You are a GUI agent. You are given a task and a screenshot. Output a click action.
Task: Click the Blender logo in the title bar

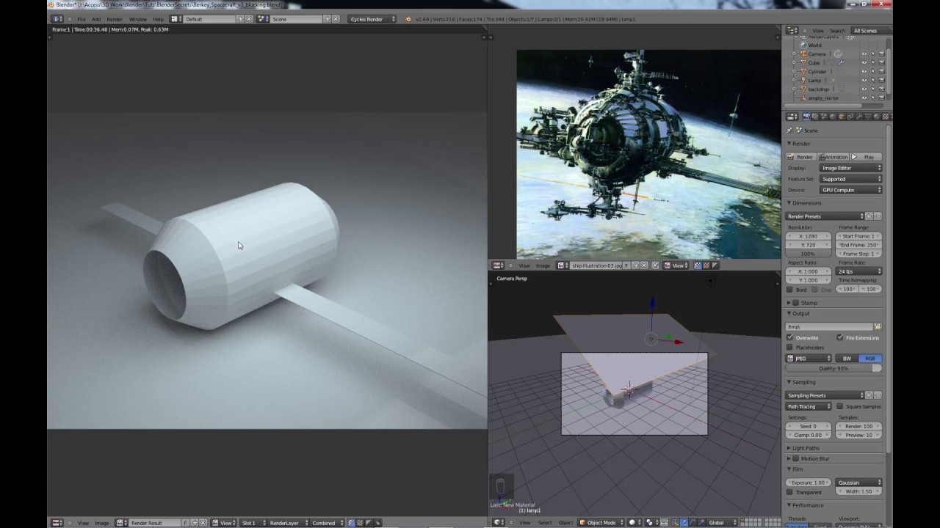pyautogui.click(x=52, y=4)
